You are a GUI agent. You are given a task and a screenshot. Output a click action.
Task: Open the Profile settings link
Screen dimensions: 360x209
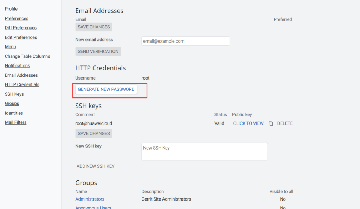(x=11, y=9)
